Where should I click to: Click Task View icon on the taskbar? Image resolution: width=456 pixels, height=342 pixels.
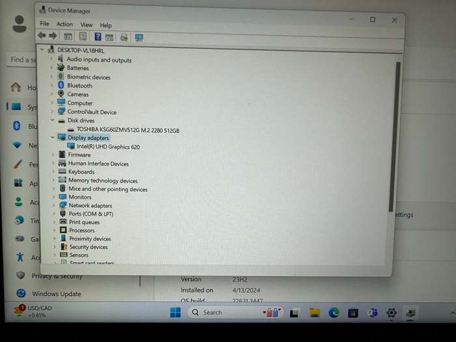[x=294, y=313]
